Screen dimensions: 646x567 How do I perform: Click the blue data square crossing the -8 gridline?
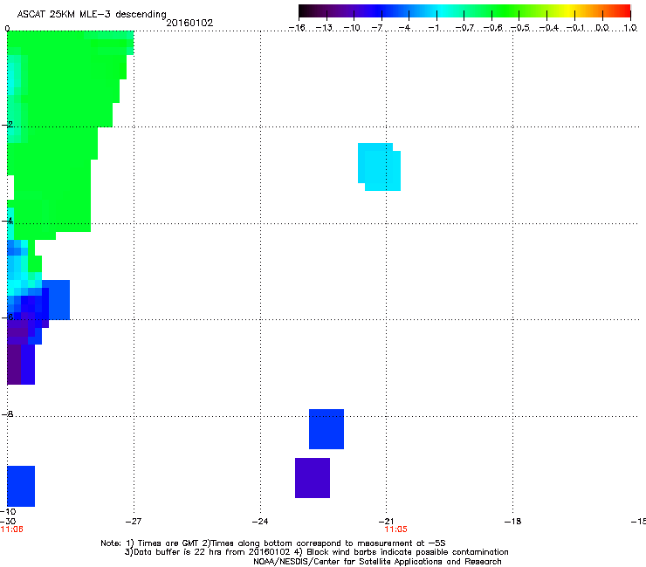(x=326, y=429)
